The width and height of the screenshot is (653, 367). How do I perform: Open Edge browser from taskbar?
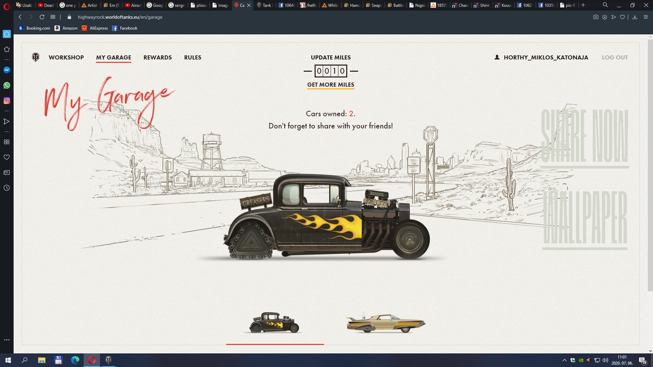(x=75, y=360)
